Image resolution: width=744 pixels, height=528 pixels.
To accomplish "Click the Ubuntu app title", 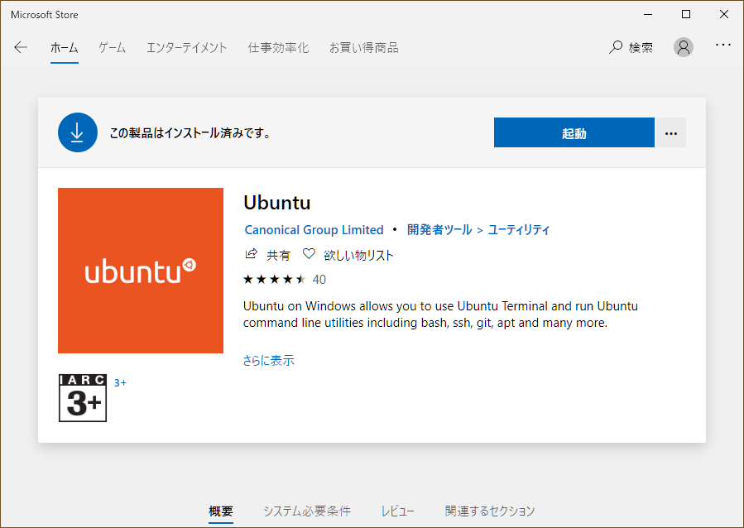I will tap(277, 203).
